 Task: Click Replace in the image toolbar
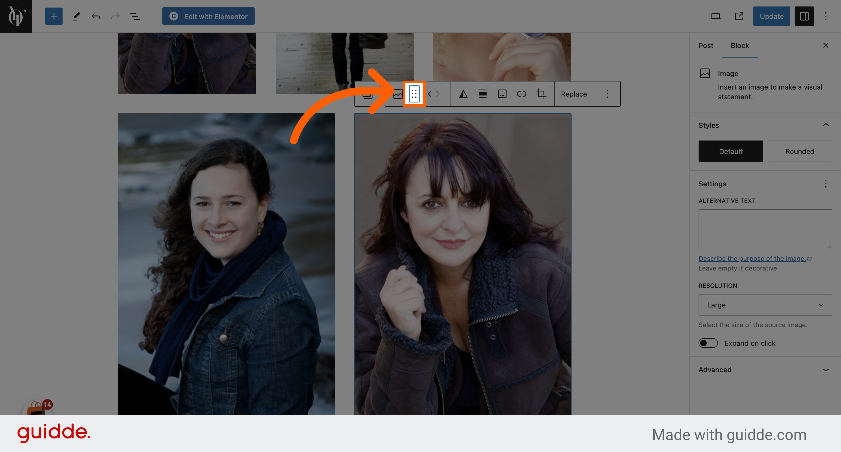coord(574,94)
